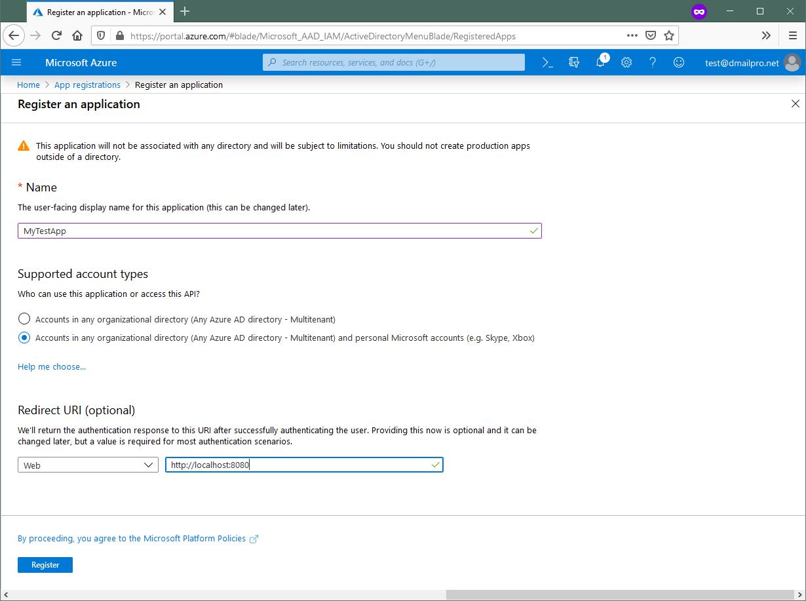Open the Azure portal hamburger menu
806x601 pixels.
(16, 62)
